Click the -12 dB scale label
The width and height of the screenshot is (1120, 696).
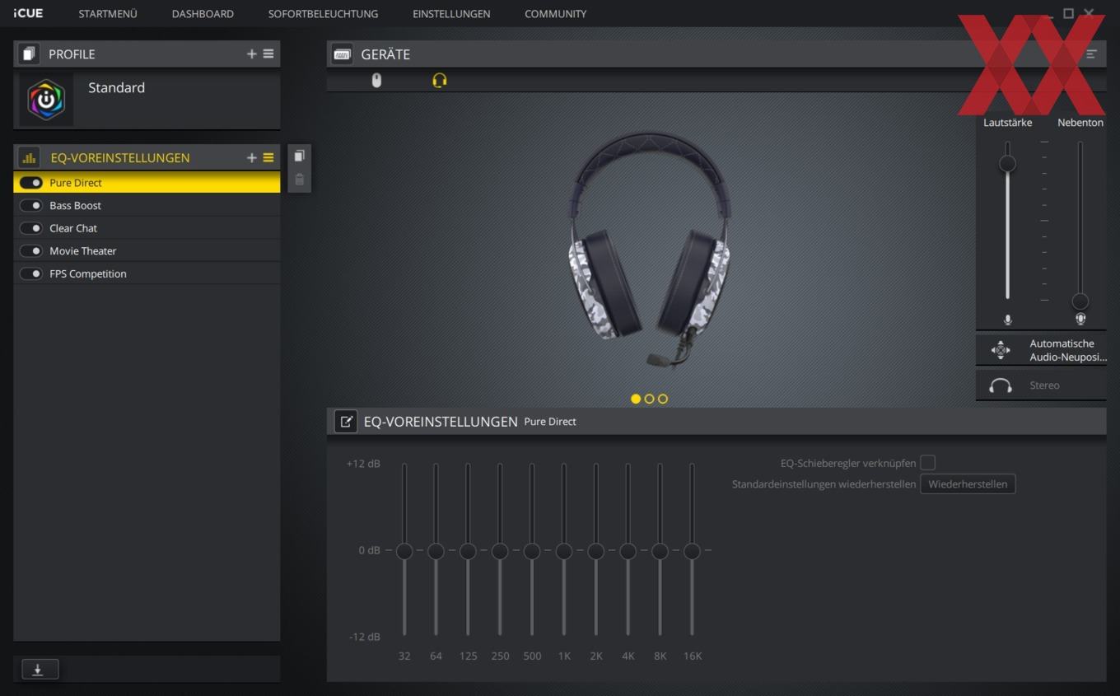[363, 637]
